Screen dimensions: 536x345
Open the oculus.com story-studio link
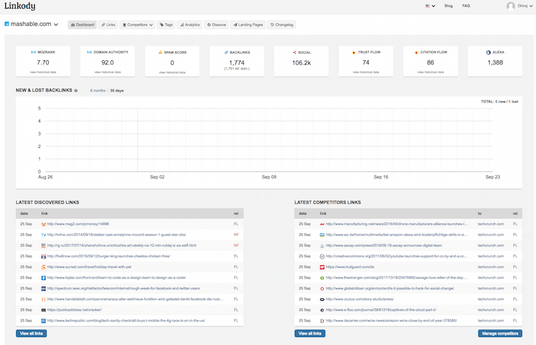pos(360,299)
